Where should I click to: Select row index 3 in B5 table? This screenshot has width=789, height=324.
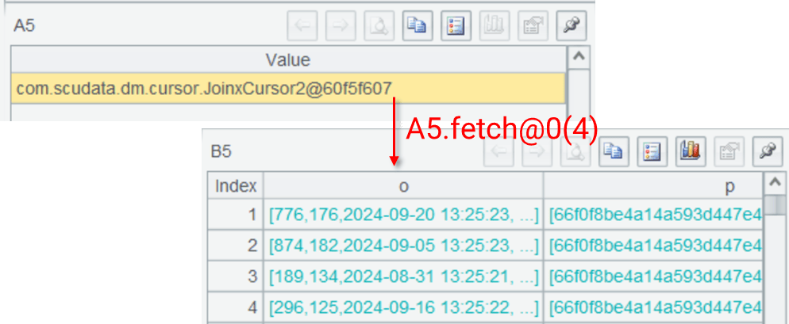click(236, 276)
